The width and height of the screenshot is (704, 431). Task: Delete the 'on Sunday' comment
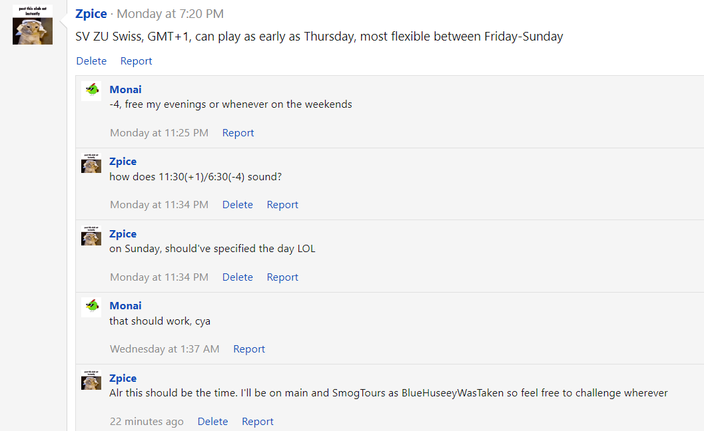click(238, 277)
